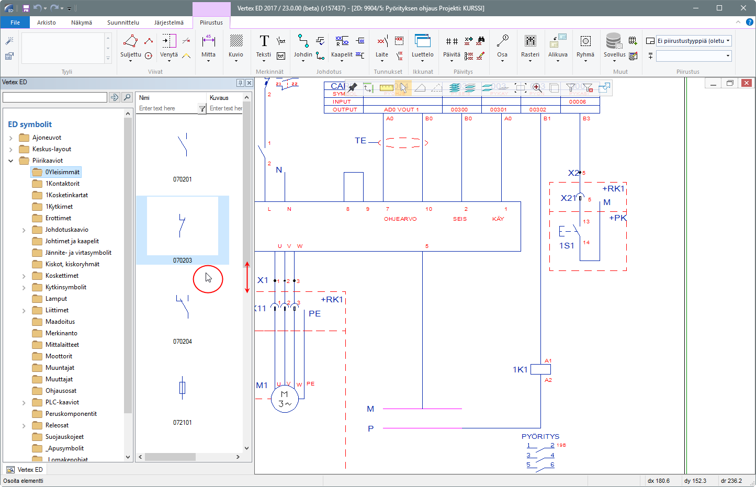Click the ruler measure icon in floating toolbar
The image size is (756, 487).
[x=386, y=88]
